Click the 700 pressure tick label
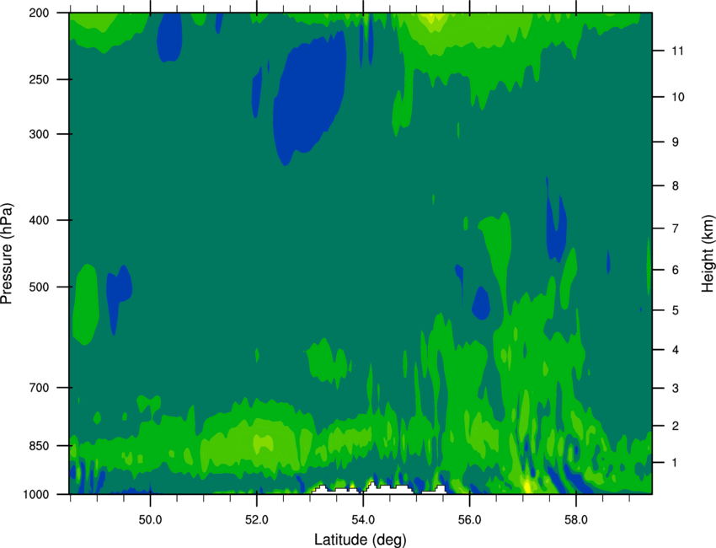The width and height of the screenshot is (716, 548). 40,388
